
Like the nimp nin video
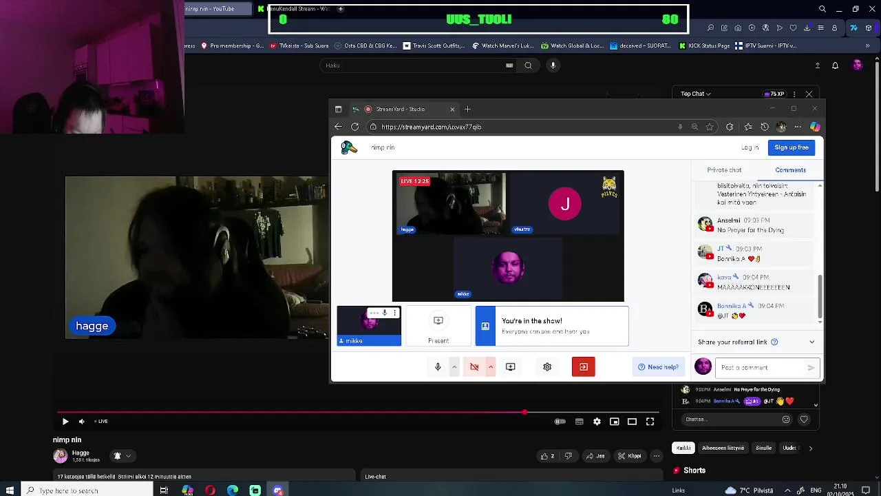point(548,456)
